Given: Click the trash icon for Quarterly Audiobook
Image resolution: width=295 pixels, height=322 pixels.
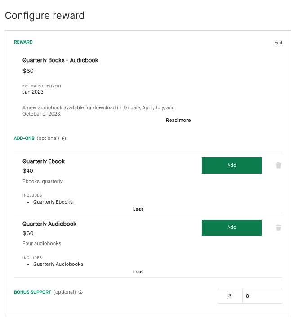Looking at the screenshot, I should coord(278,228).
